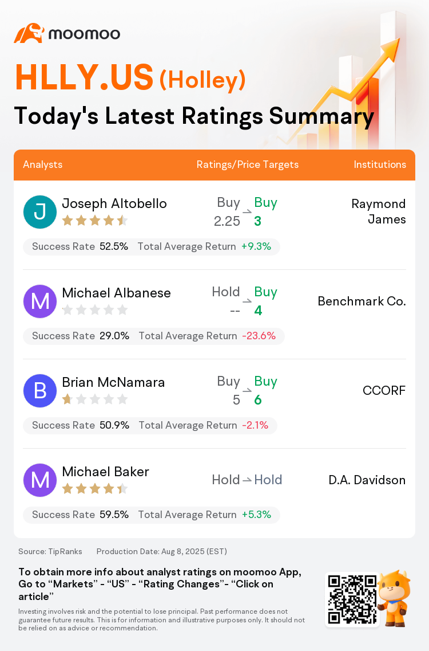
Task: Click the HLLY.US ticker title
Action: (x=84, y=77)
